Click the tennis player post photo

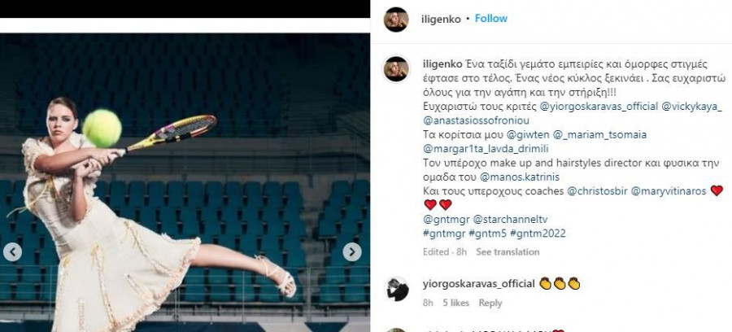185,182
